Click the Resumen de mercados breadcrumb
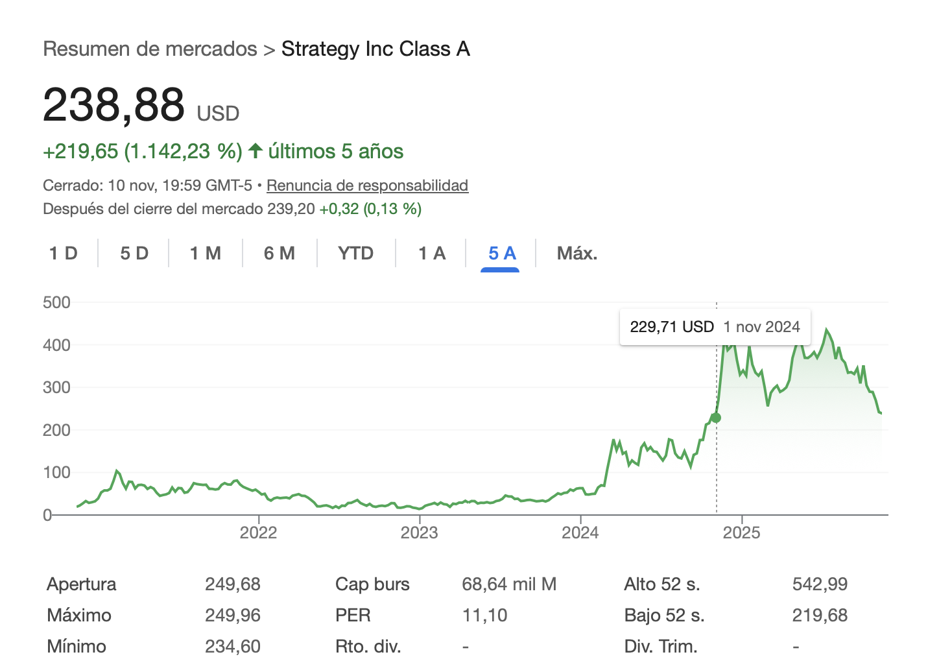 [150, 49]
